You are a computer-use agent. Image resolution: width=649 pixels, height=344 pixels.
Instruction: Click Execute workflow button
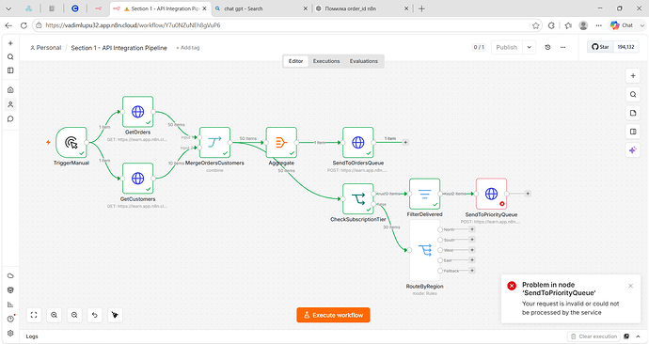(x=333, y=315)
